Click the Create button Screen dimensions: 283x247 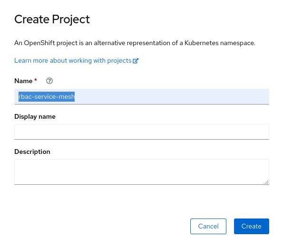(252, 226)
